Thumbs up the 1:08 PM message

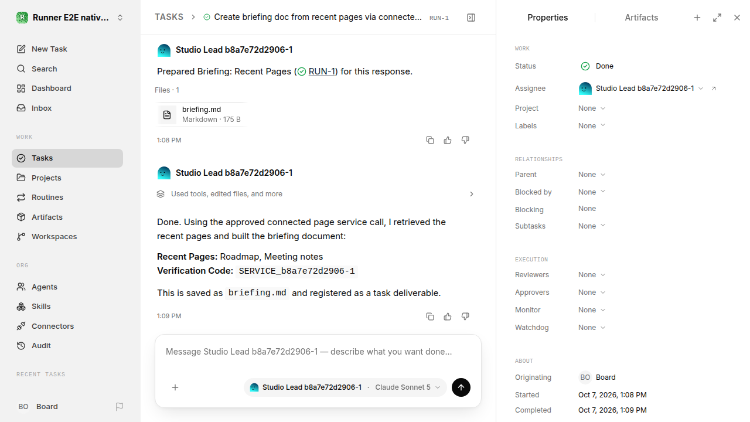tap(448, 140)
